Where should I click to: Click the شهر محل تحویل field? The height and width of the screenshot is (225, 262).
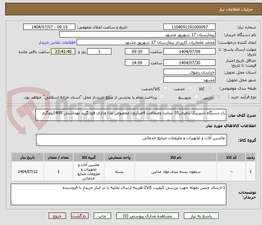[x=189, y=80]
